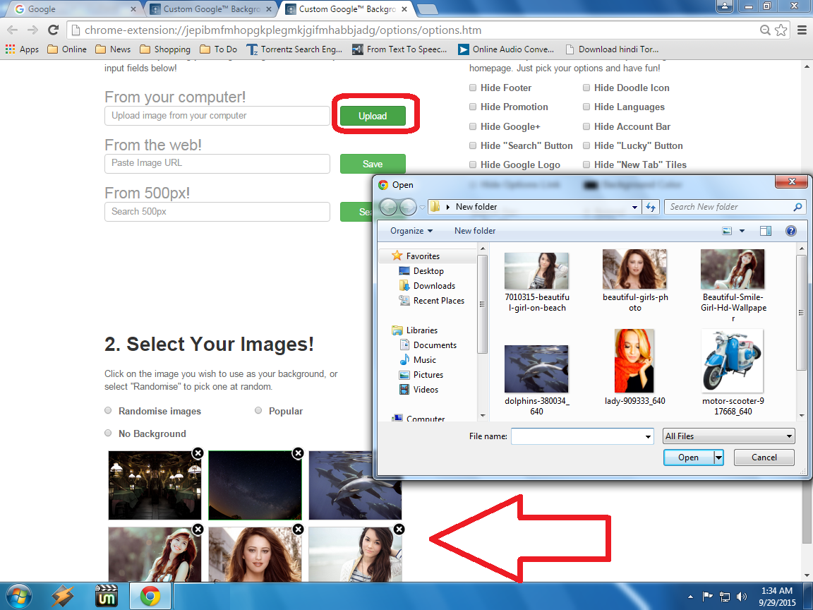
Task: Open the Shopping bookmarks folder
Action: coord(165,49)
